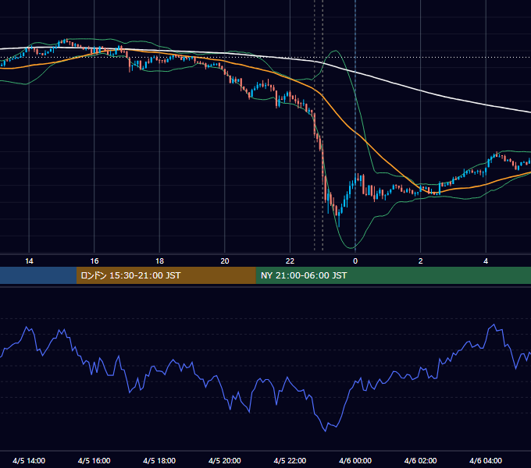Click the '4/6 00:00' date label

coord(355,460)
